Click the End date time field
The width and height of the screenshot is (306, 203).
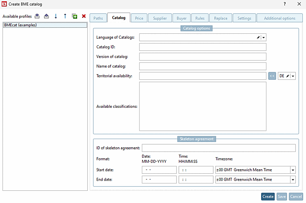(196, 180)
